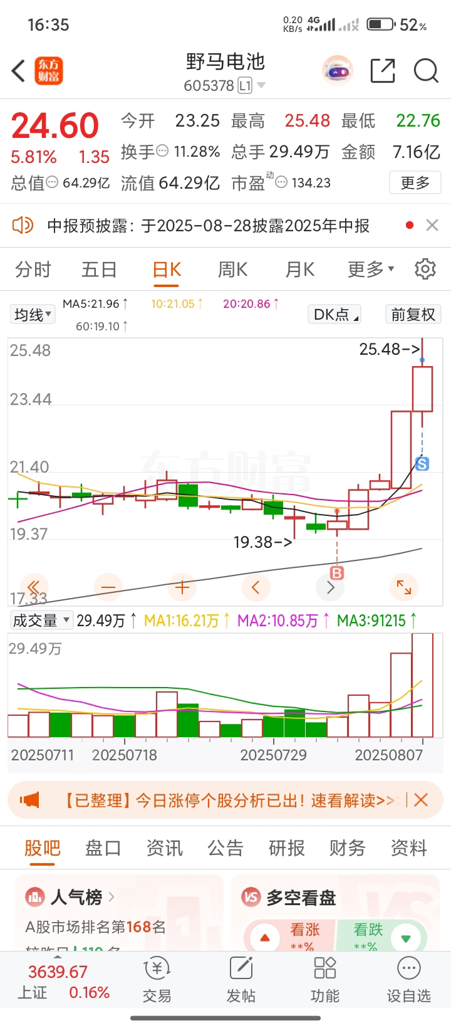This screenshot has height=1028, width=451.
Task: Switch to 分时 chart tab
Action: click(33, 269)
